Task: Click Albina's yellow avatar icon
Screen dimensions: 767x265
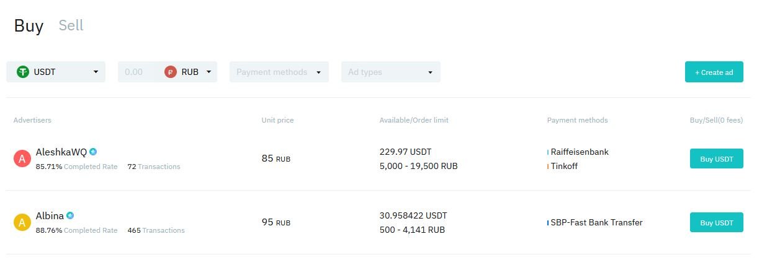Action: point(22,222)
